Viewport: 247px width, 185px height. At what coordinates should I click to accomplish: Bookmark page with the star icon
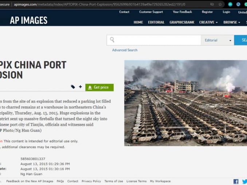click(x=220, y=4)
